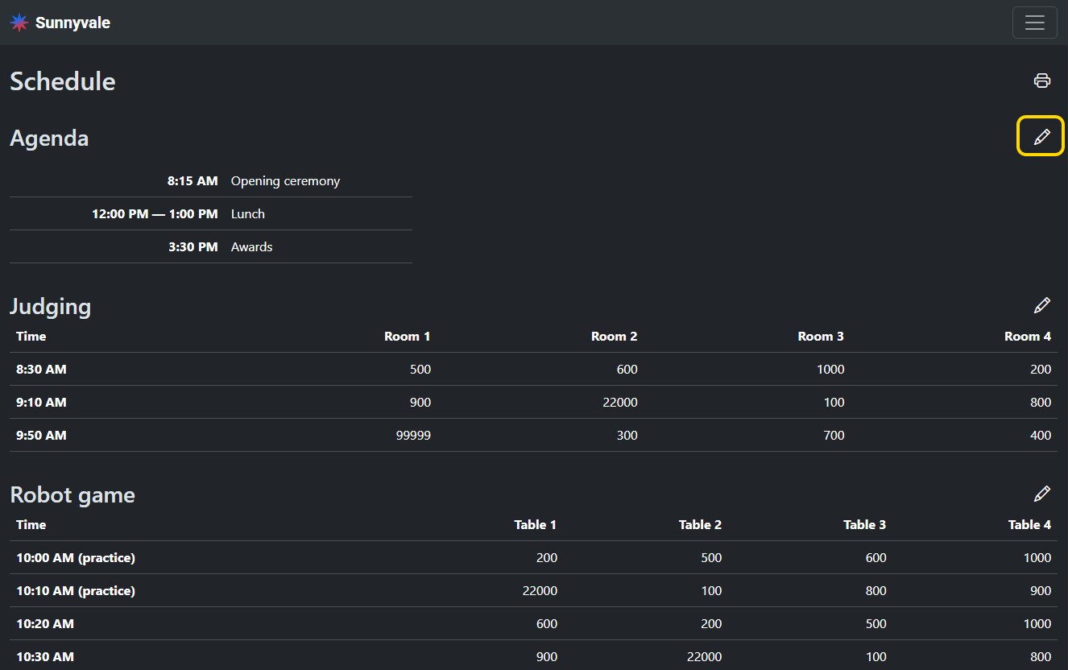Screen dimensions: 1068x670
Task: Select the Awards agenda entry
Action: pyautogui.click(x=251, y=247)
